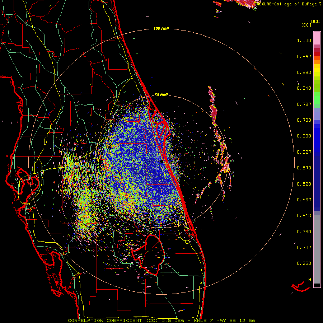Select the 0.627 scale value
The width and height of the screenshot is (323, 323).
coord(304,152)
